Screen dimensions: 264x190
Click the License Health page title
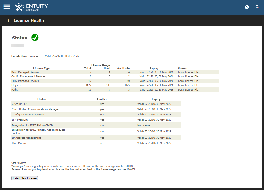29,20
